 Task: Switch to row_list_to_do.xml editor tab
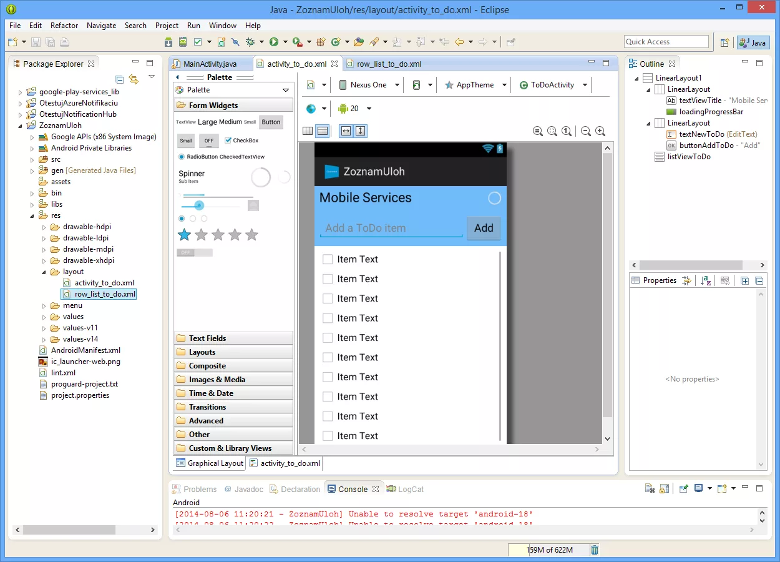389,64
